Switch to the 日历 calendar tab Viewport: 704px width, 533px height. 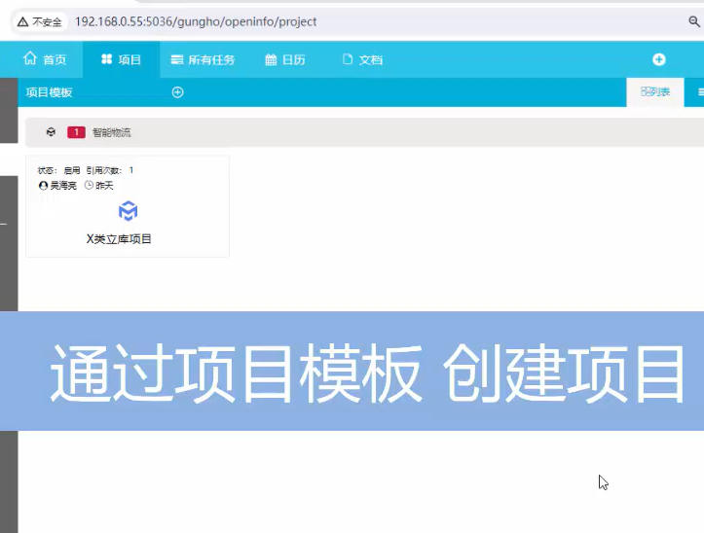(x=285, y=59)
